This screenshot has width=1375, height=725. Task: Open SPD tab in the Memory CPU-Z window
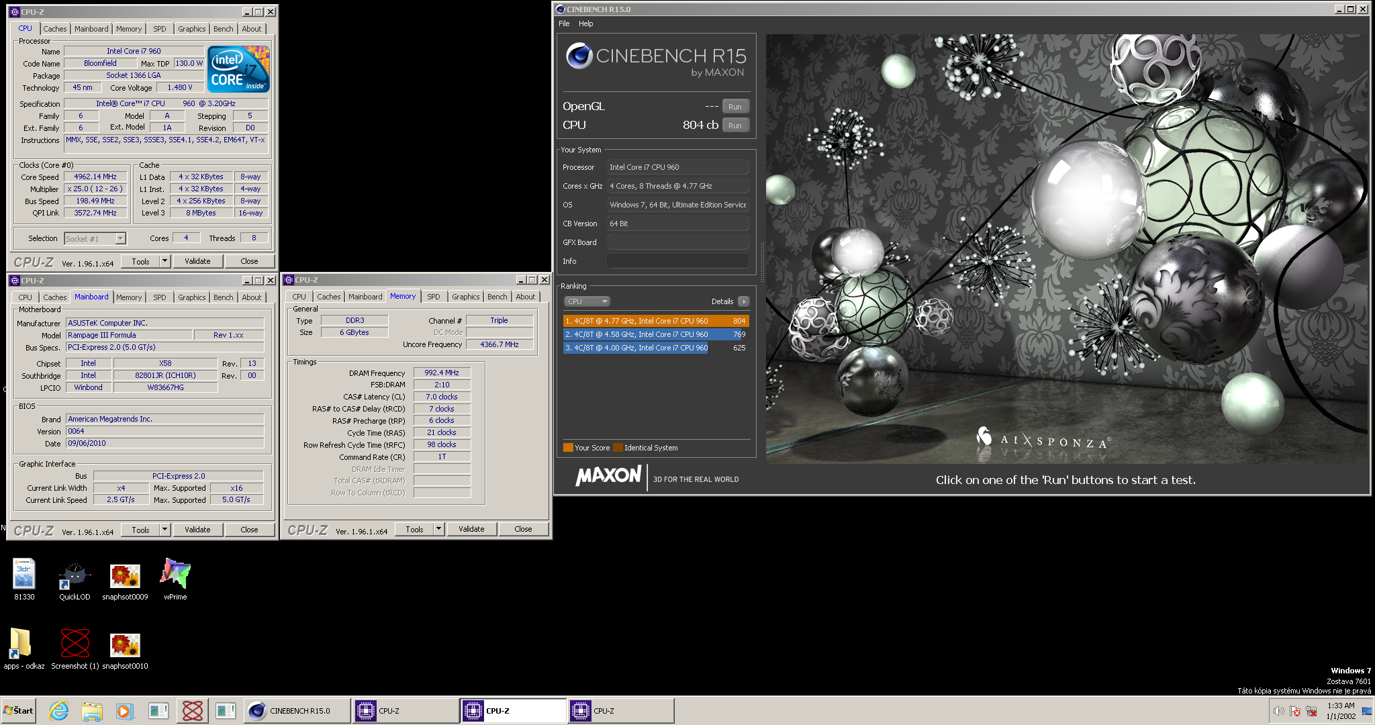point(434,297)
